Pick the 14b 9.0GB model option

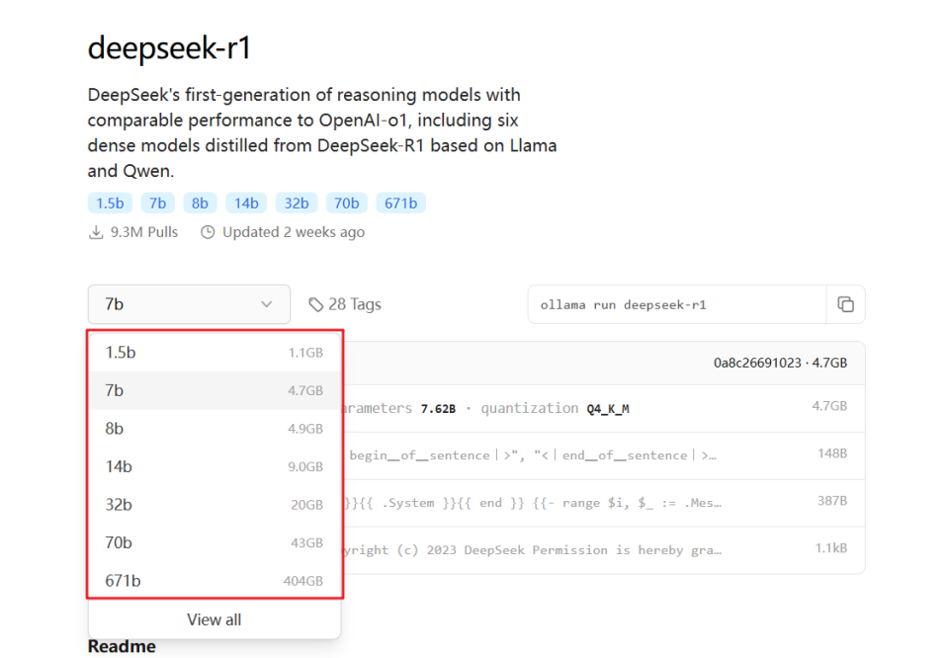pyautogui.click(x=215, y=466)
